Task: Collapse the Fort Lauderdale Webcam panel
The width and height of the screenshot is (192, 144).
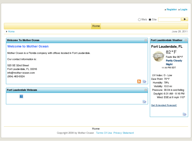Action: coord(146,90)
